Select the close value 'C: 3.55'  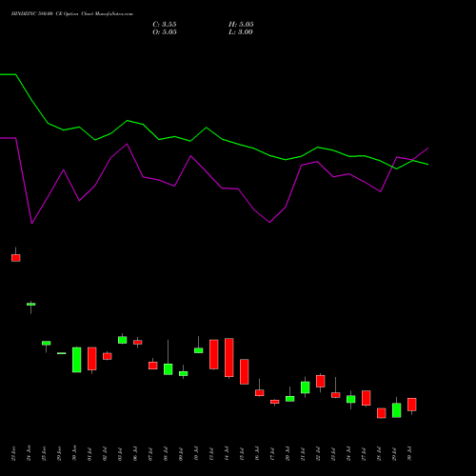point(165,25)
